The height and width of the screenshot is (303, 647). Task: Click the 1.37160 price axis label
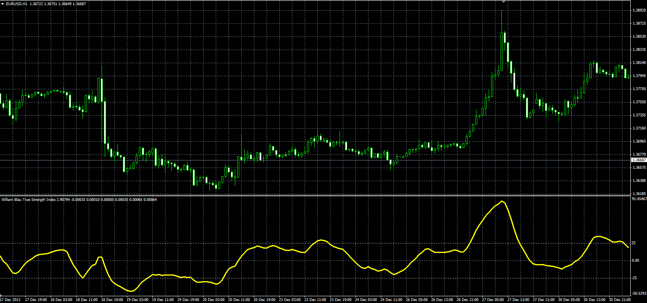click(x=639, y=128)
